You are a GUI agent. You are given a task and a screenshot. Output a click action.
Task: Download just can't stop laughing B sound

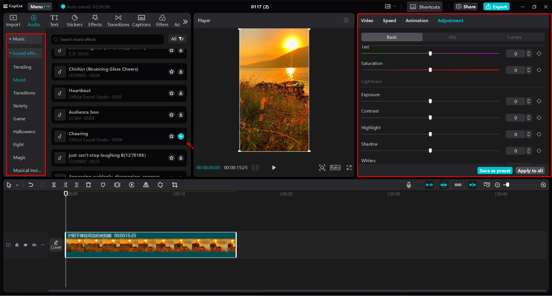(x=181, y=158)
